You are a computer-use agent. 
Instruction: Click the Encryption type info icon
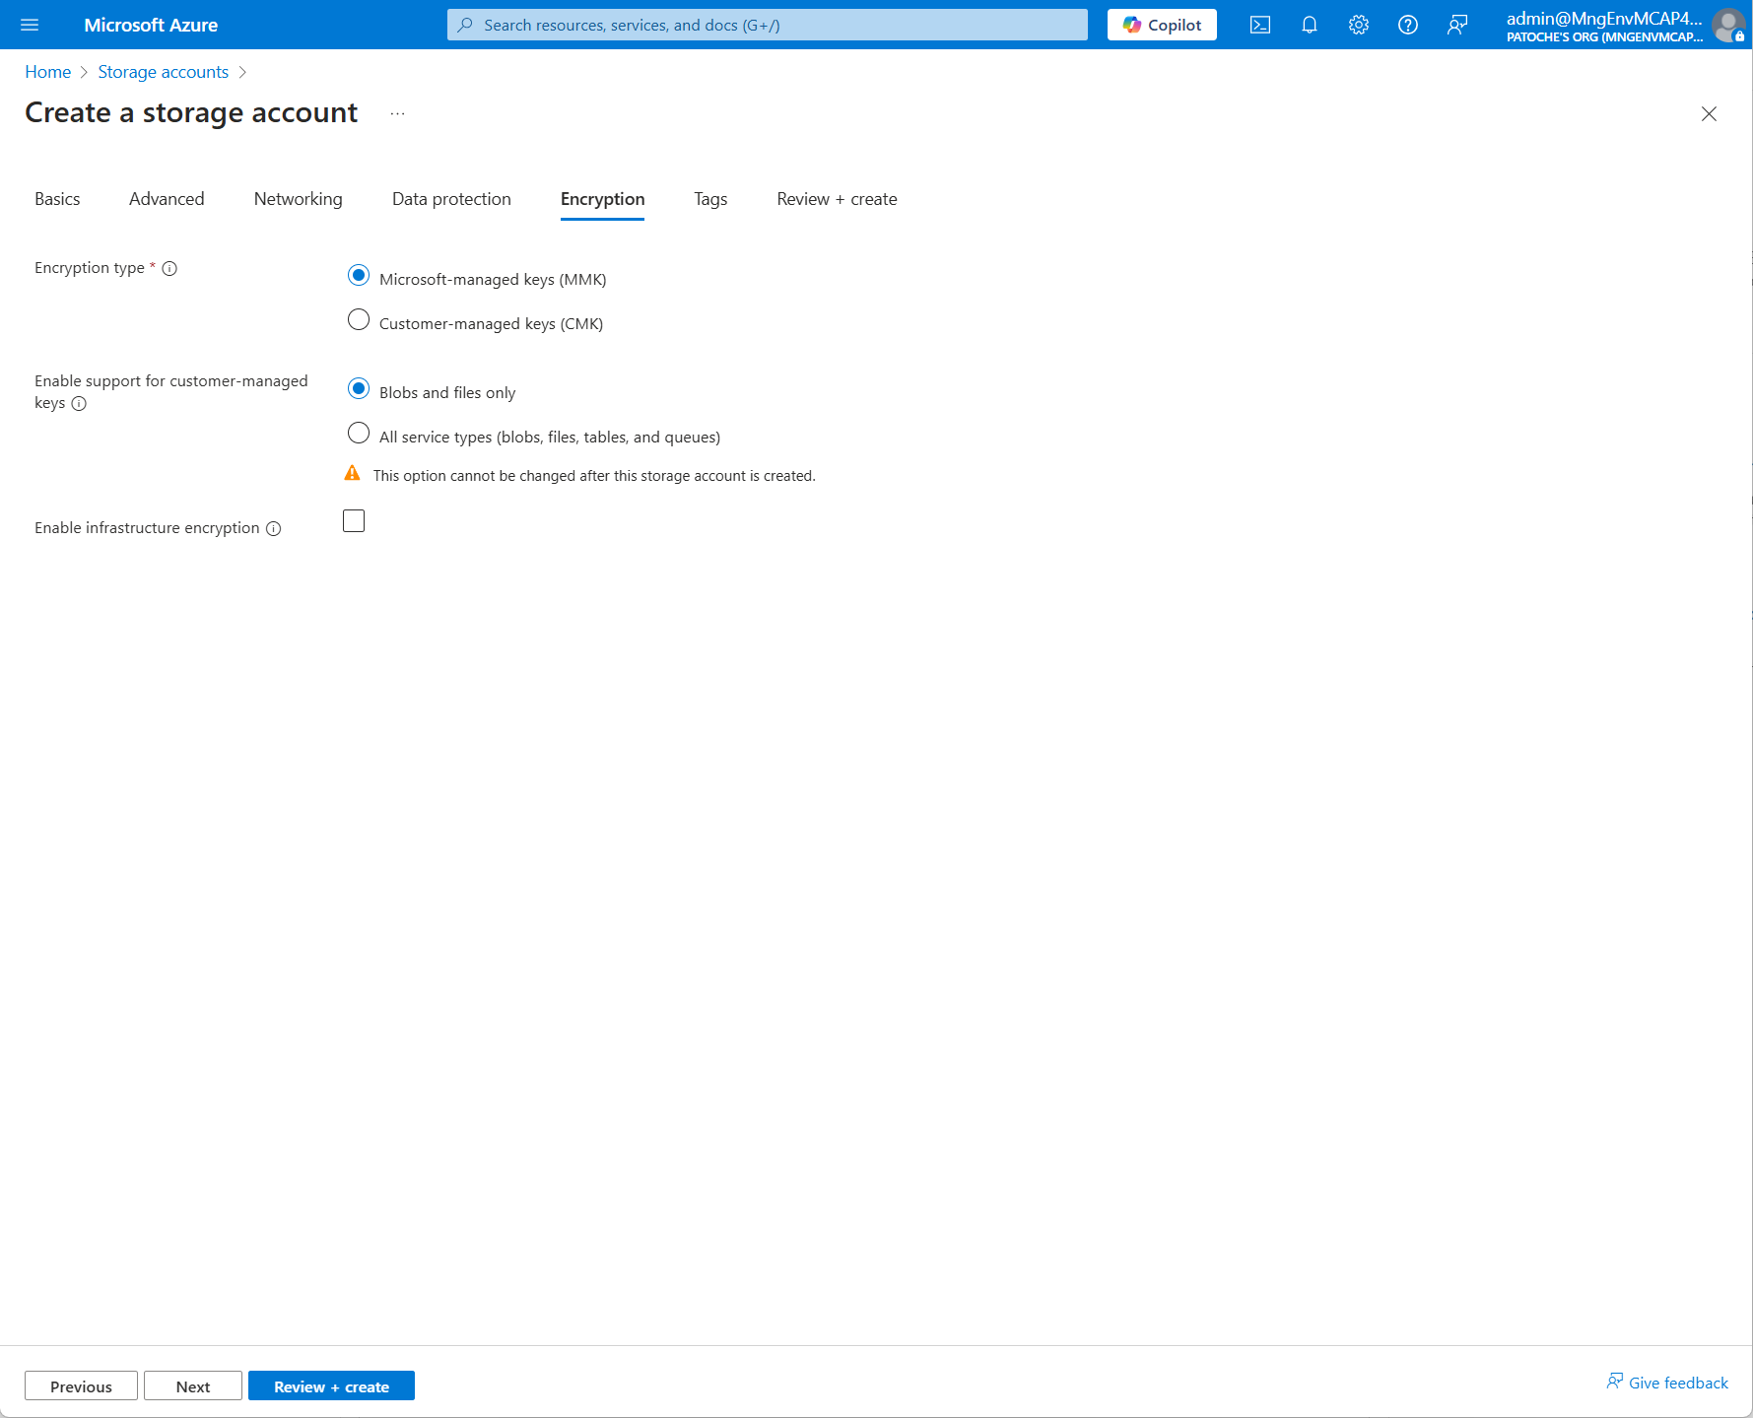point(169,268)
